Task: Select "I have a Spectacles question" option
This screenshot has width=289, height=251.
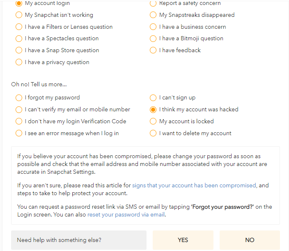Action: pyautogui.click(x=19, y=39)
